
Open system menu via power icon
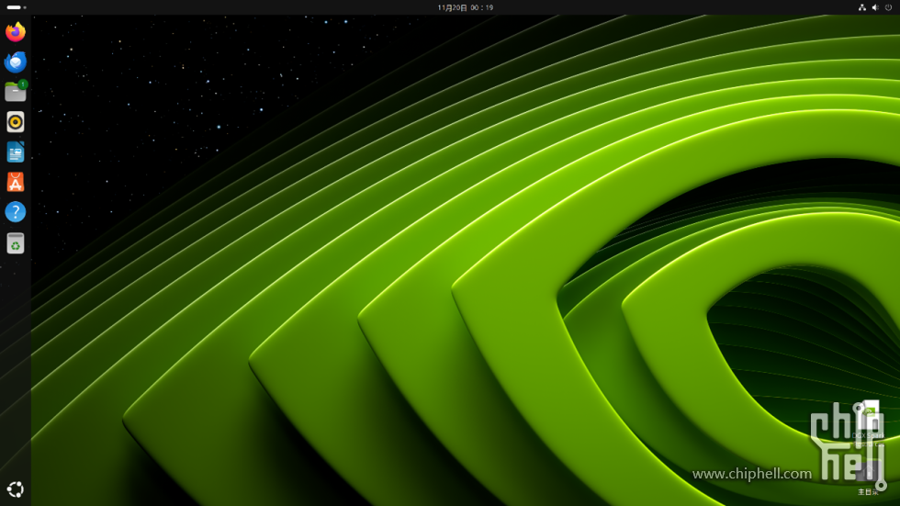[x=889, y=7]
